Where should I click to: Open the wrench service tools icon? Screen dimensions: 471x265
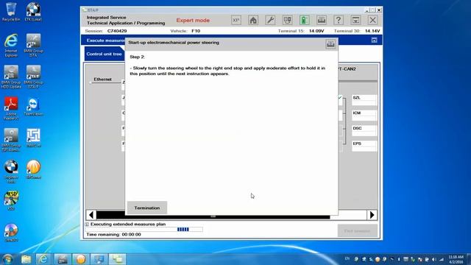(x=270, y=20)
